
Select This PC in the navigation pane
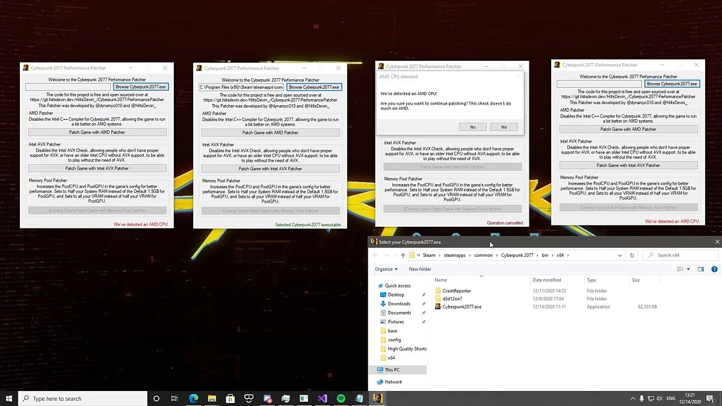click(392, 370)
